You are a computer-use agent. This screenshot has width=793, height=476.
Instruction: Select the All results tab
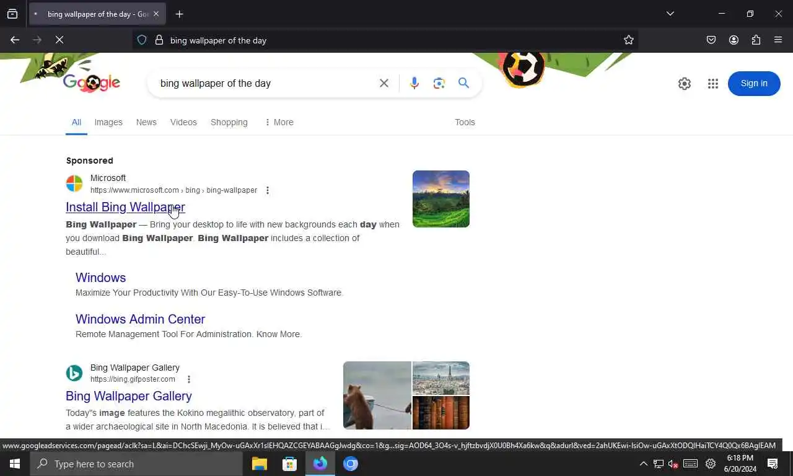(76, 122)
